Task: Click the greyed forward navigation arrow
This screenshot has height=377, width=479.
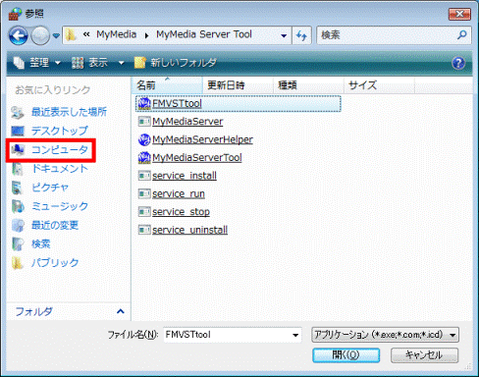Action: [40, 35]
